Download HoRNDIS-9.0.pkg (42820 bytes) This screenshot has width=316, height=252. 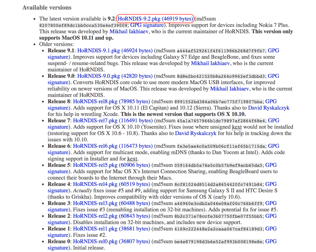click(x=115, y=76)
